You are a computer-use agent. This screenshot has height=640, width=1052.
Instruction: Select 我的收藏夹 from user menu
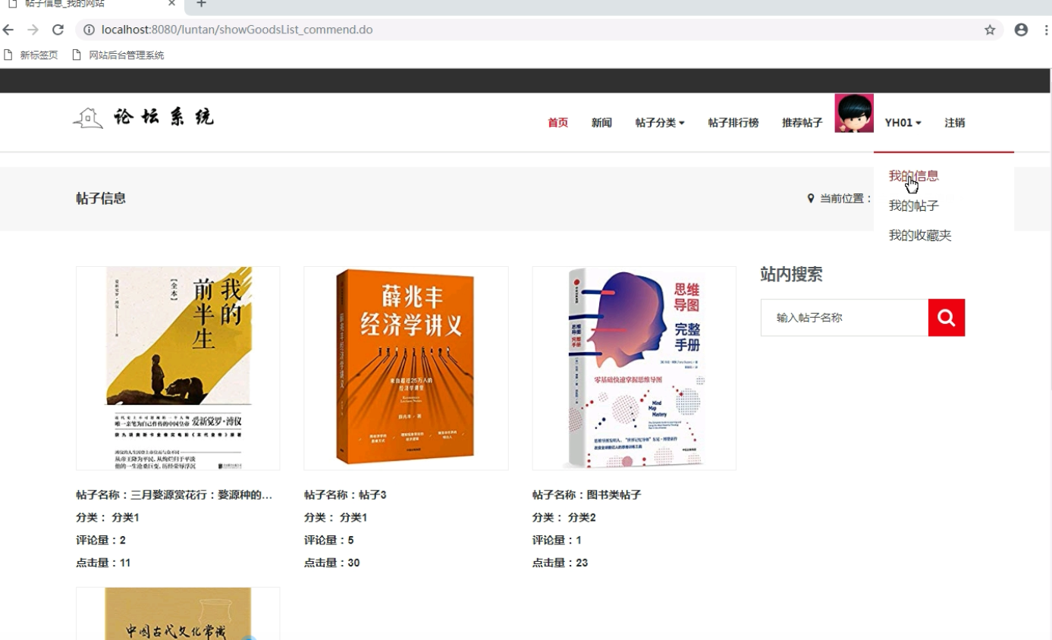click(920, 236)
